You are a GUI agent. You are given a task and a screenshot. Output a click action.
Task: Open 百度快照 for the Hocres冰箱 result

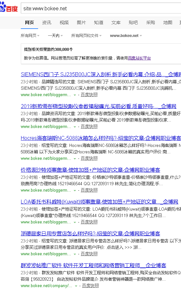[x=89, y=158]
